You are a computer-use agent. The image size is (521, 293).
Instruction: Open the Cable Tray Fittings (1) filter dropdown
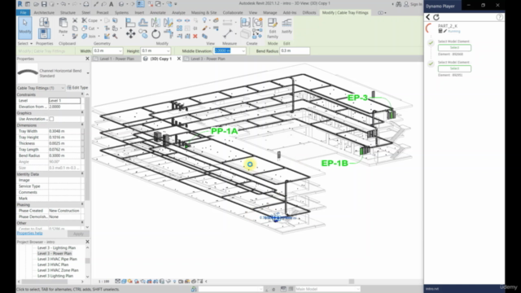[x=63, y=88]
